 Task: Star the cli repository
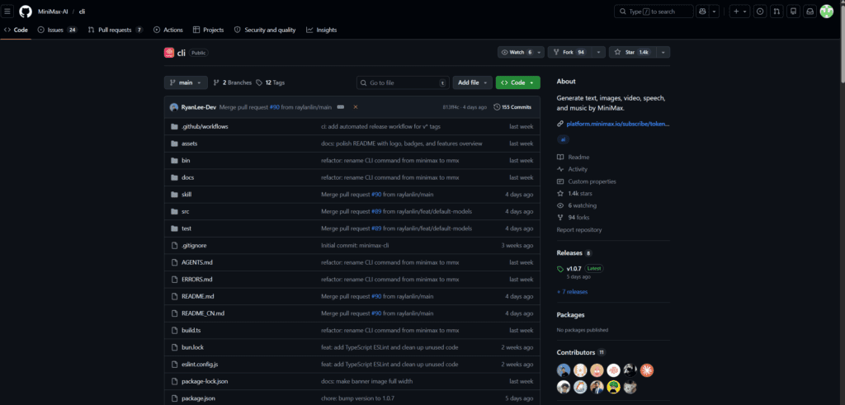(632, 52)
